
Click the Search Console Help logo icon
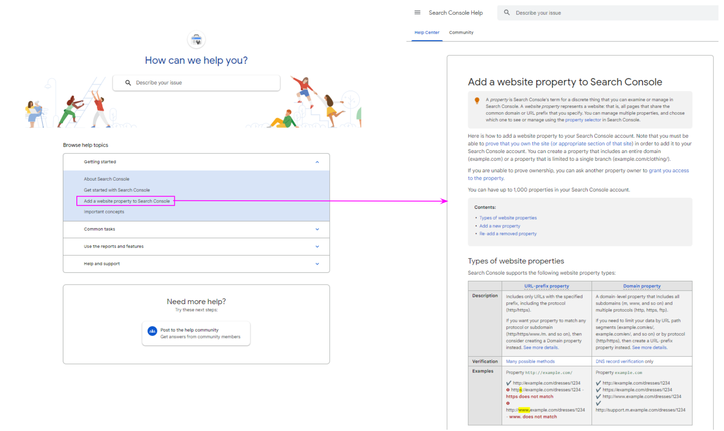pyautogui.click(x=196, y=40)
